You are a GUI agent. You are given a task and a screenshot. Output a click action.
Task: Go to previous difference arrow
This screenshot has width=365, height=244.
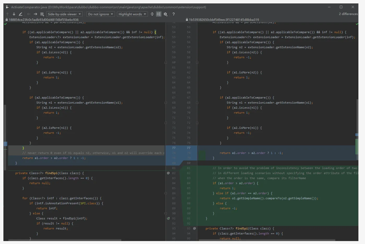click(7, 14)
